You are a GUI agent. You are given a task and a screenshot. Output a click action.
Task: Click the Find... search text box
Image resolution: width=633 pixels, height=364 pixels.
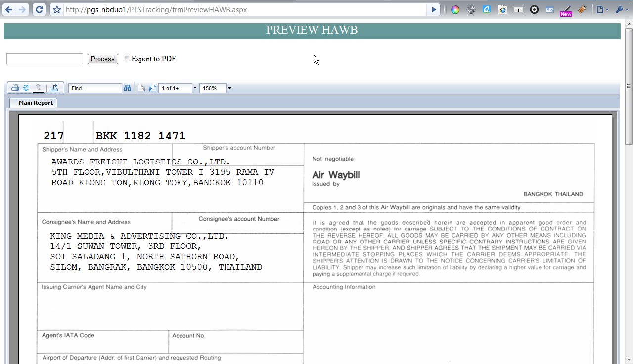(95, 88)
